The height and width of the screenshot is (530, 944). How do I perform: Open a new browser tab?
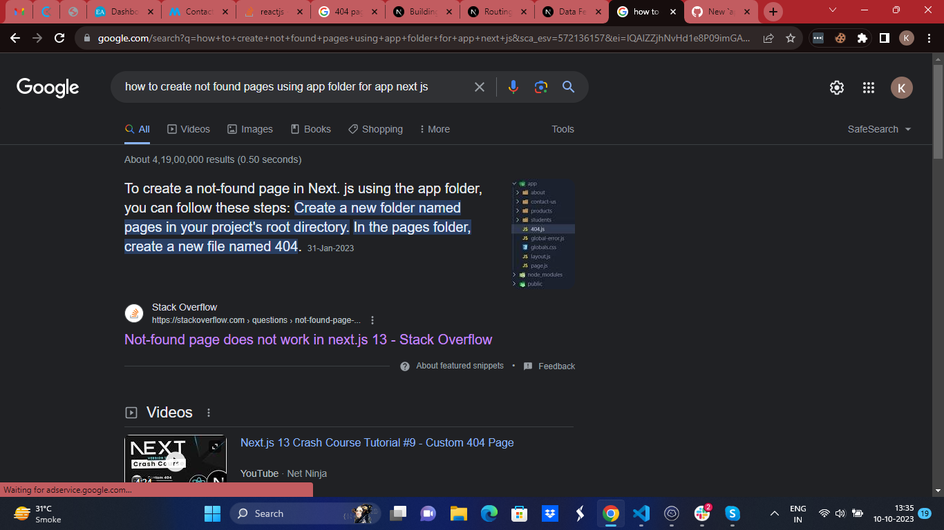click(773, 12)
